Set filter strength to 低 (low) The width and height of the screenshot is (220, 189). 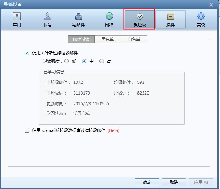point(67,61)
